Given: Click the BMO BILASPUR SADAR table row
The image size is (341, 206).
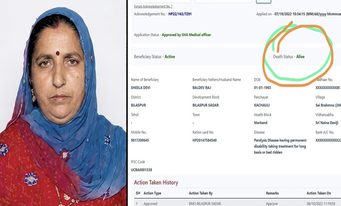Looking at the screenshot, I should pos(237,203).
